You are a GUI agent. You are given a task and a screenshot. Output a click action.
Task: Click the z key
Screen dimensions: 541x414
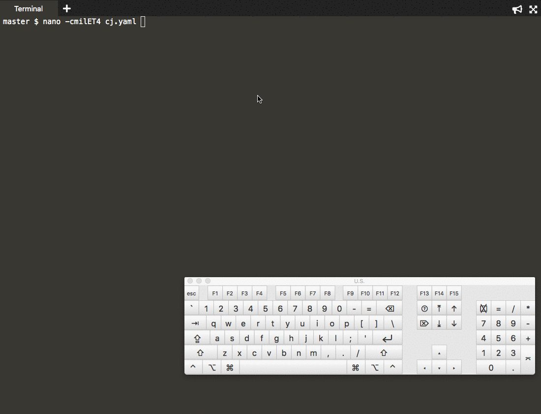(225, 353)
